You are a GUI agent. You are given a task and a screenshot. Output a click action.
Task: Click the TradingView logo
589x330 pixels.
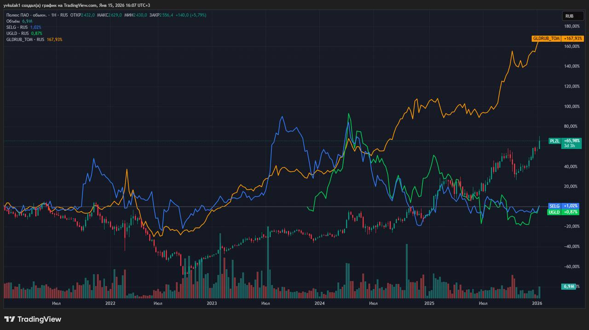point(33,319)
